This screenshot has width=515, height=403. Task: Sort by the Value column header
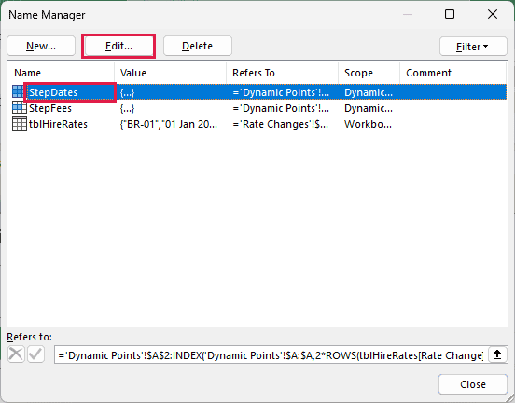click(x=171, y=73)
